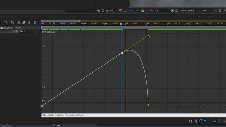
Task: Click the 11:00f time ruler label
Action: pos(125,23)
